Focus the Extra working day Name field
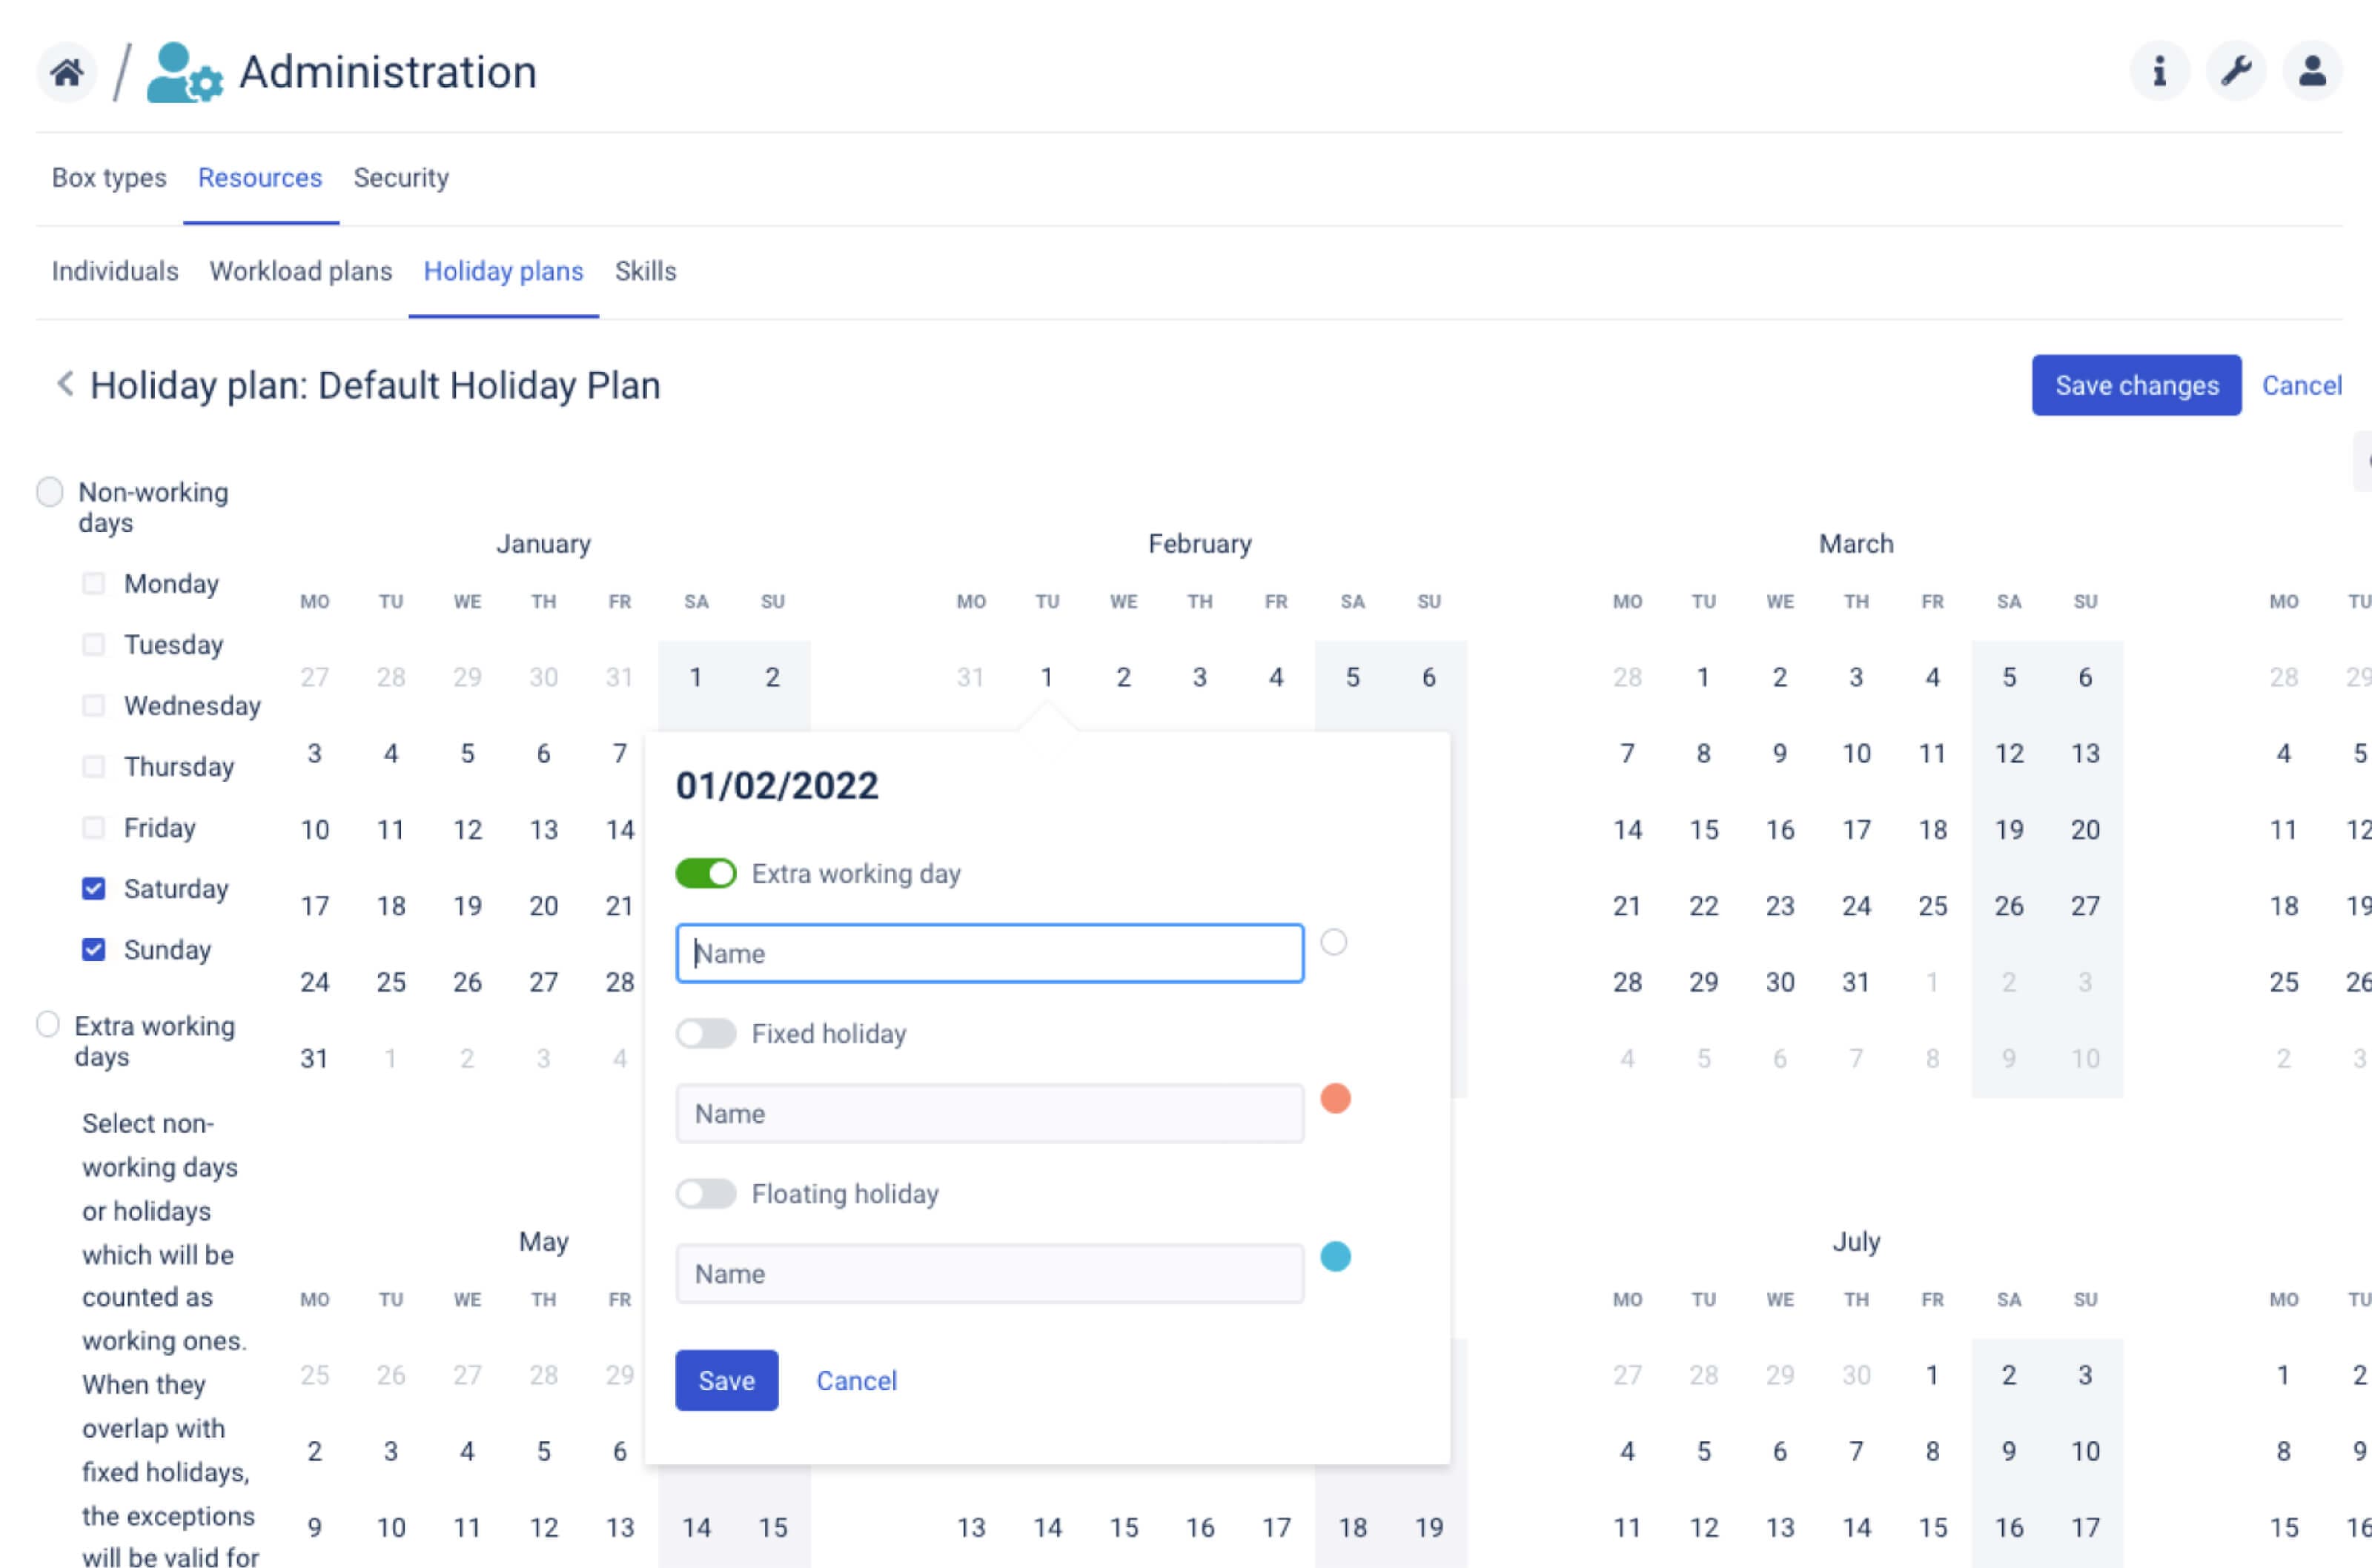 990,953
